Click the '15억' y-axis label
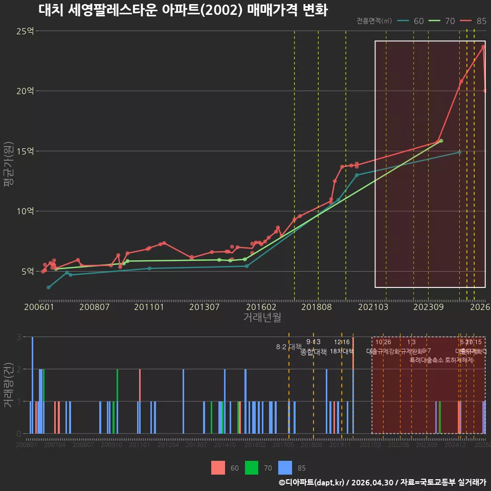This screenshot has height=491, width=491. [x=25, y=151]
